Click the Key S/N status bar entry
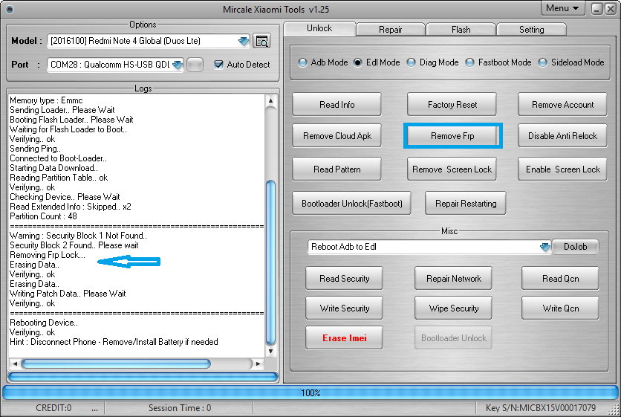 pos(541,408)
